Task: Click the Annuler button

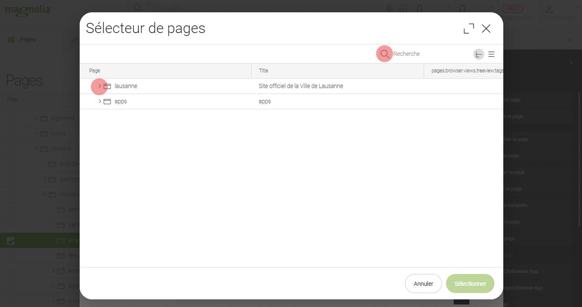Action: 423,283
